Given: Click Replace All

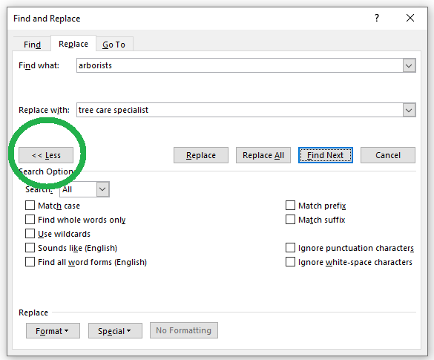Looking at the screenshot, I should (x=263, y=155).
